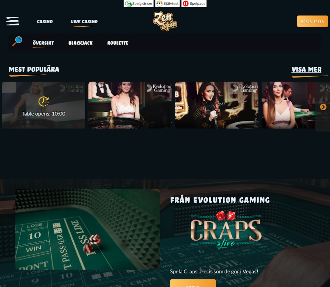Screen dimensions: 330x287
Task: Open the game show host thumbnail
Action: (217, 105)
